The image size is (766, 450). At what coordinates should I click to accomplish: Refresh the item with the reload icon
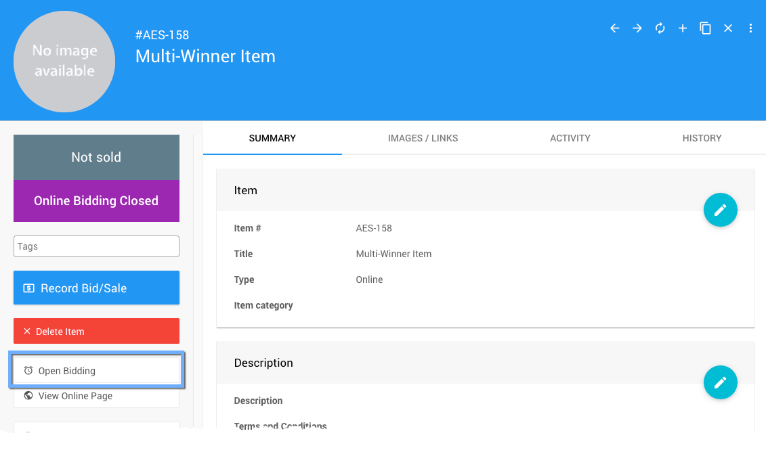[x=660, y=28]
